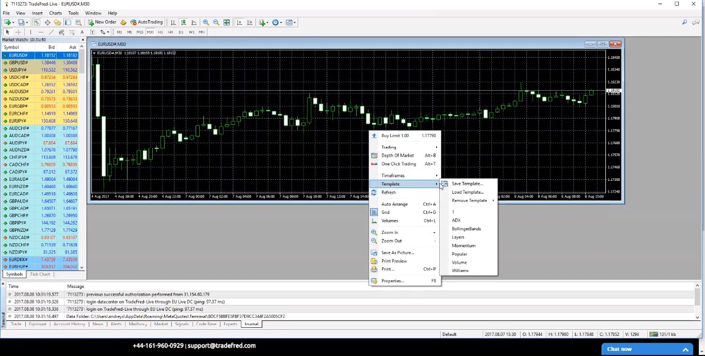The image size is (705, 356).
Task: Click the toolbar Zoom In magnifier
Action: coord(206,22)
